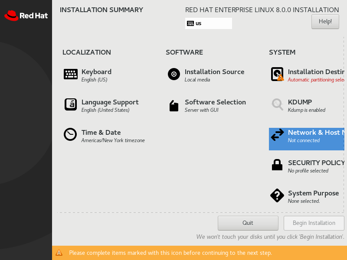Image resolution: width=347 pixels, height=260 pixels.
Task: Click the 'None selected.' text
Action: click(304, 201)
